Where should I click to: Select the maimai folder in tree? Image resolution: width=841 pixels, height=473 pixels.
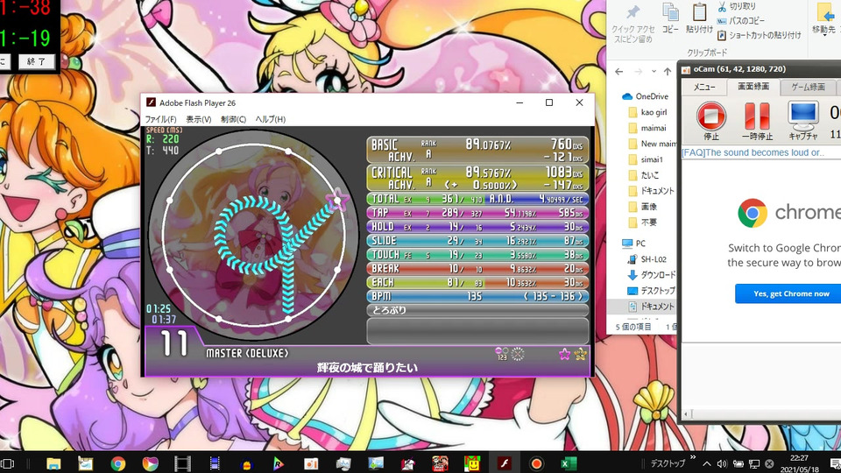tap(647, 128)
